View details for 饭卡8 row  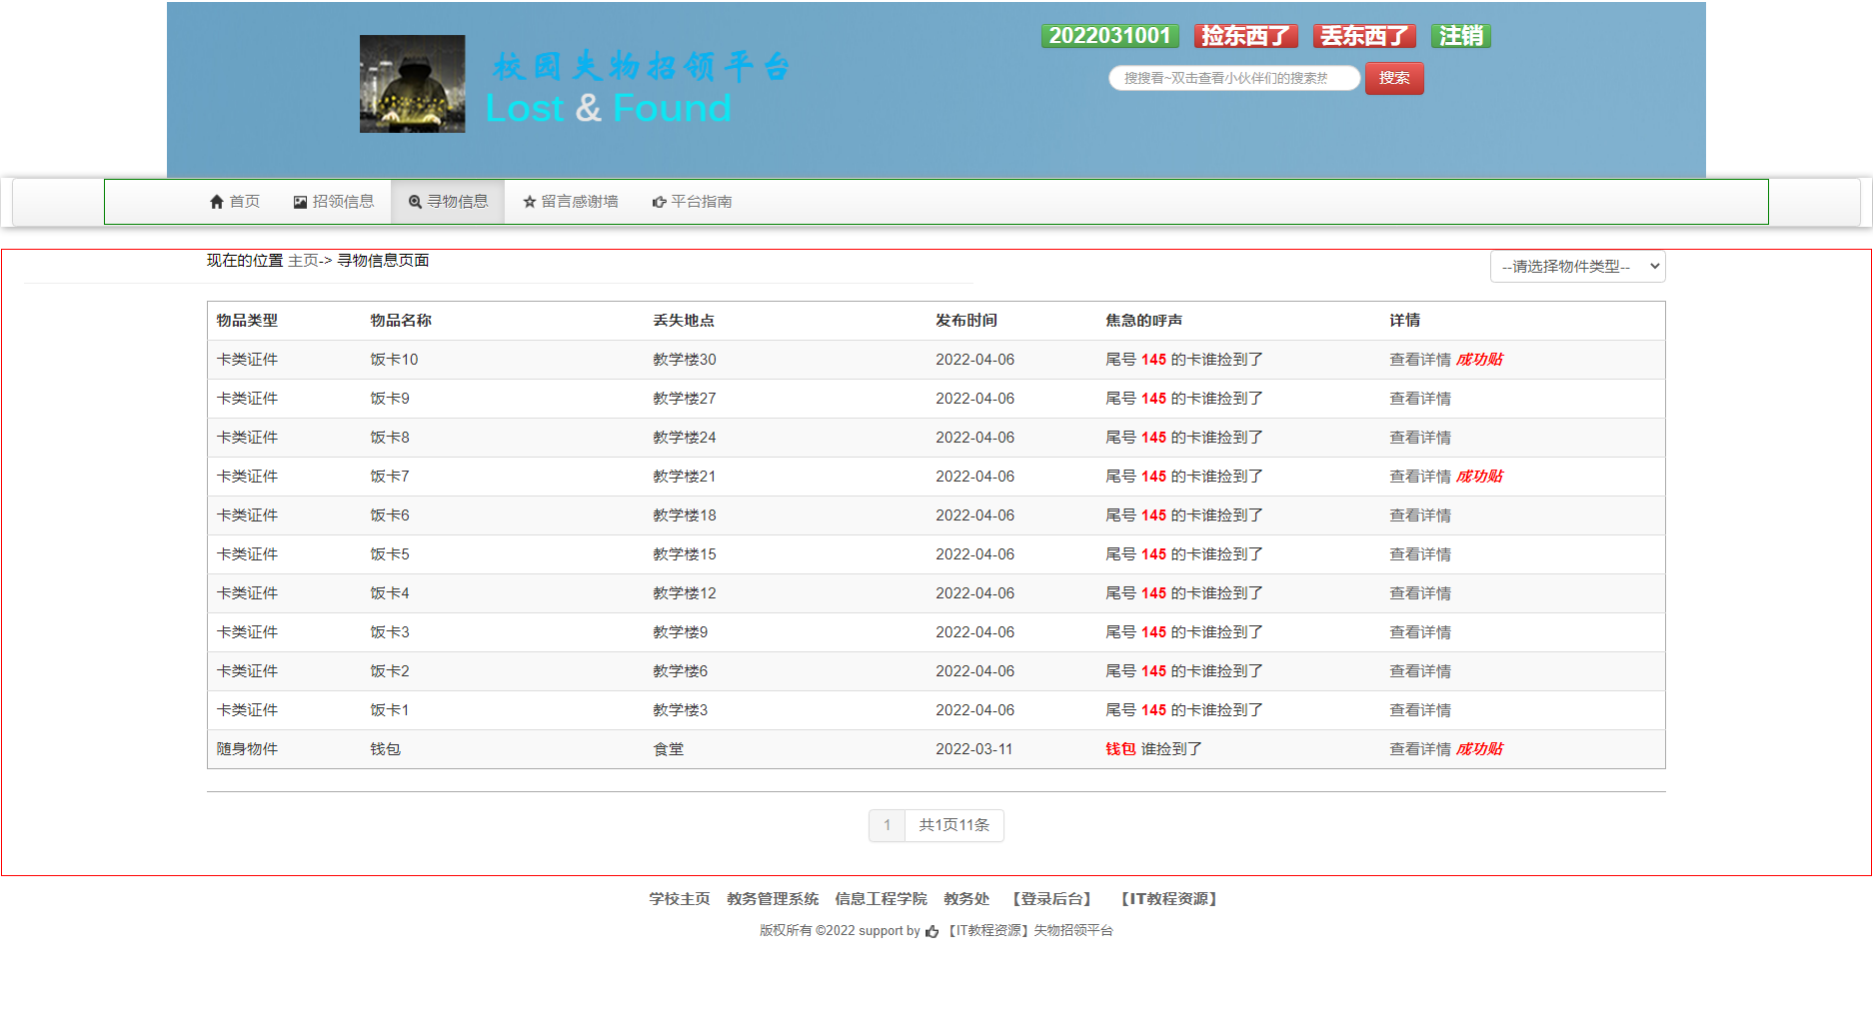click(x=1420, y=438)
